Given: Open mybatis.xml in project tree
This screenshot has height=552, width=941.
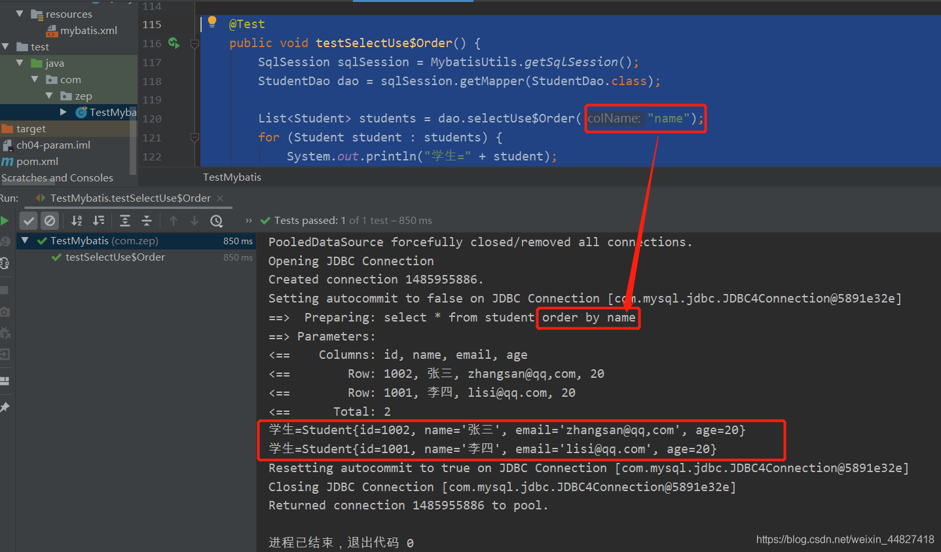Looking at the screenshot, I should tap(88, 30).
